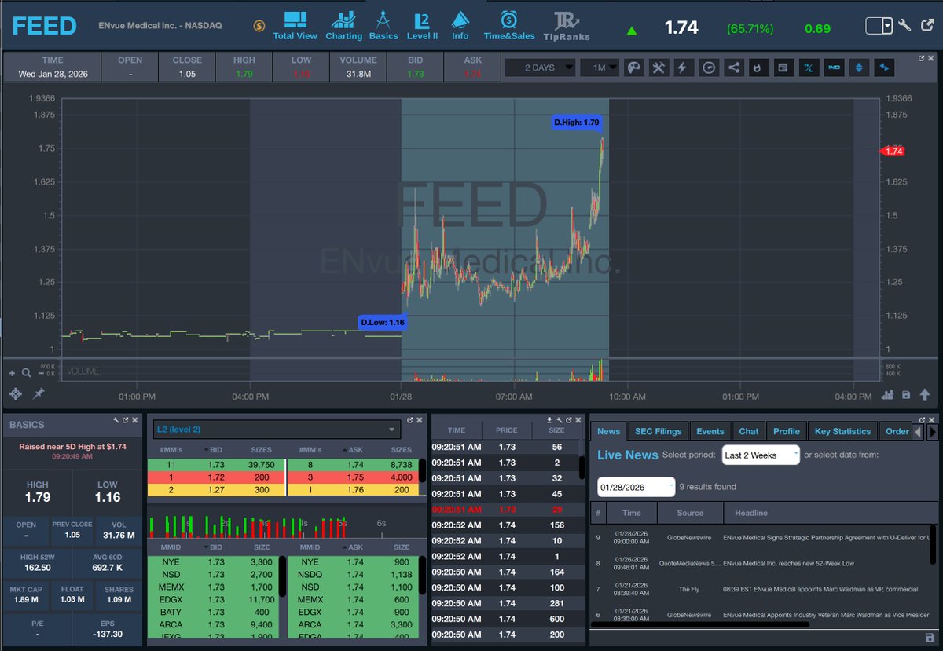Open Time and Sales wrench settings

pyautogui.click(x=560, y=420)
